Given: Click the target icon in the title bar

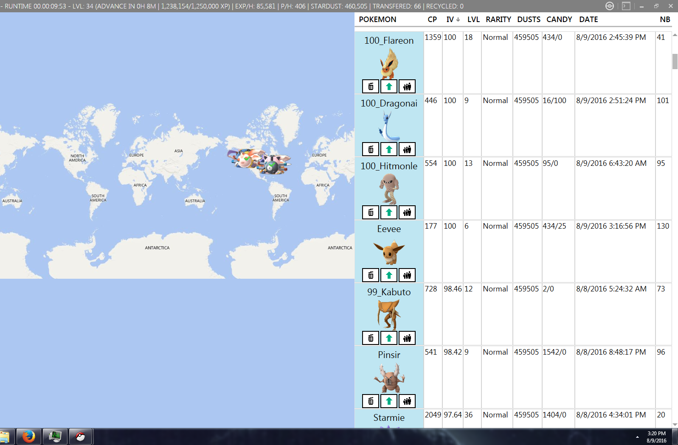Looking at the screenshot, I should pyautogui.click(x=610, y=6).
